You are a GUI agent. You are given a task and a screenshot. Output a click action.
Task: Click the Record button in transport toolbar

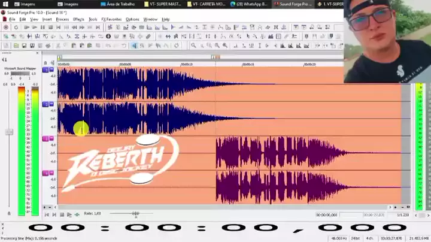click(6, 27)
